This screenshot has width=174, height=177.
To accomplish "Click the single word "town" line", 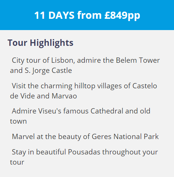I will pos(18,121).
